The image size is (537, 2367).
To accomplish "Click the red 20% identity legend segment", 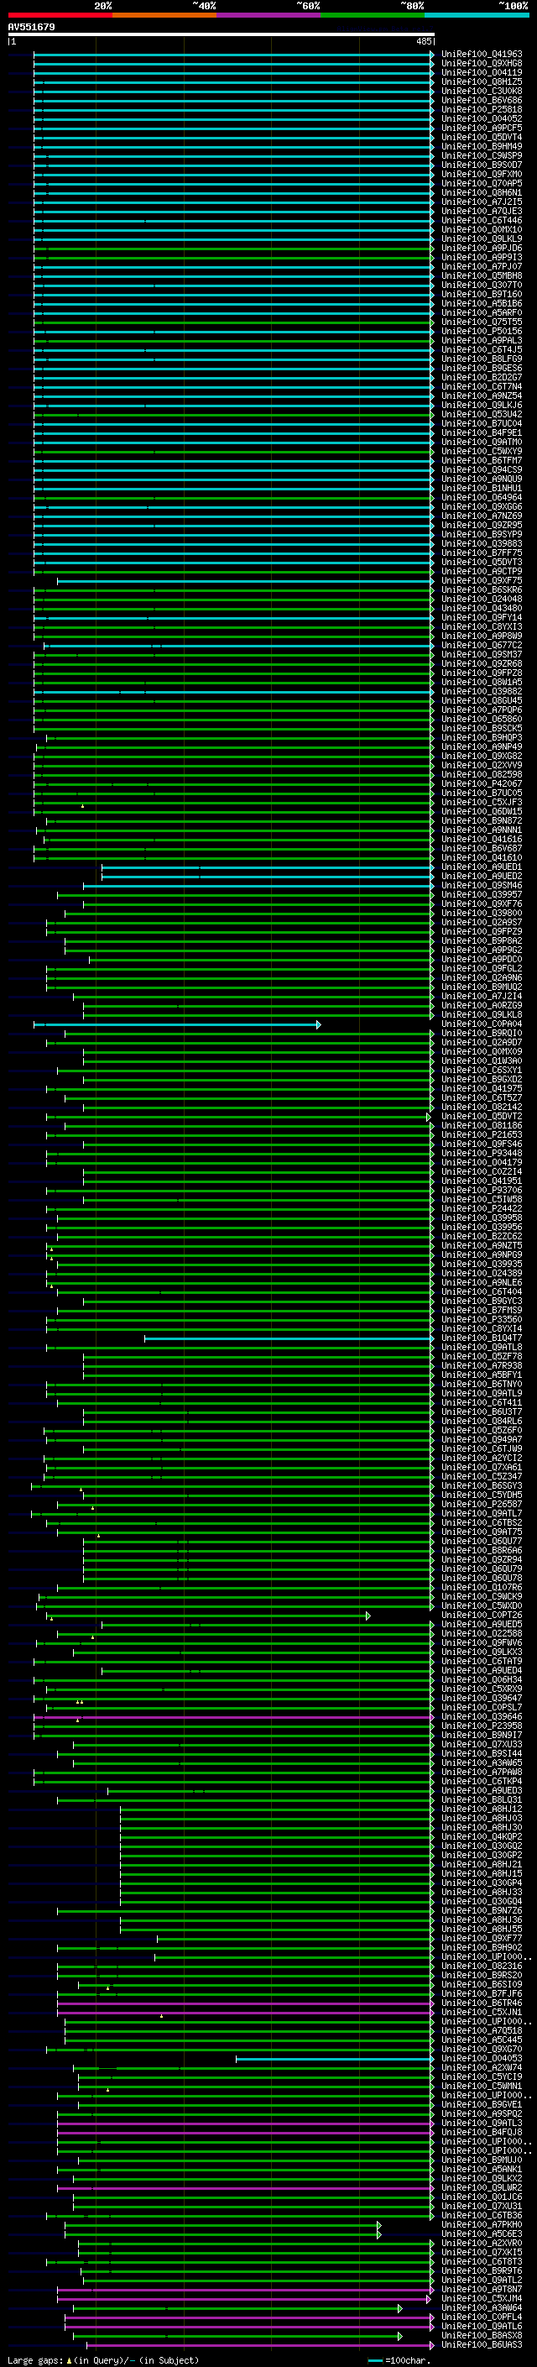I will coord(60,15).
